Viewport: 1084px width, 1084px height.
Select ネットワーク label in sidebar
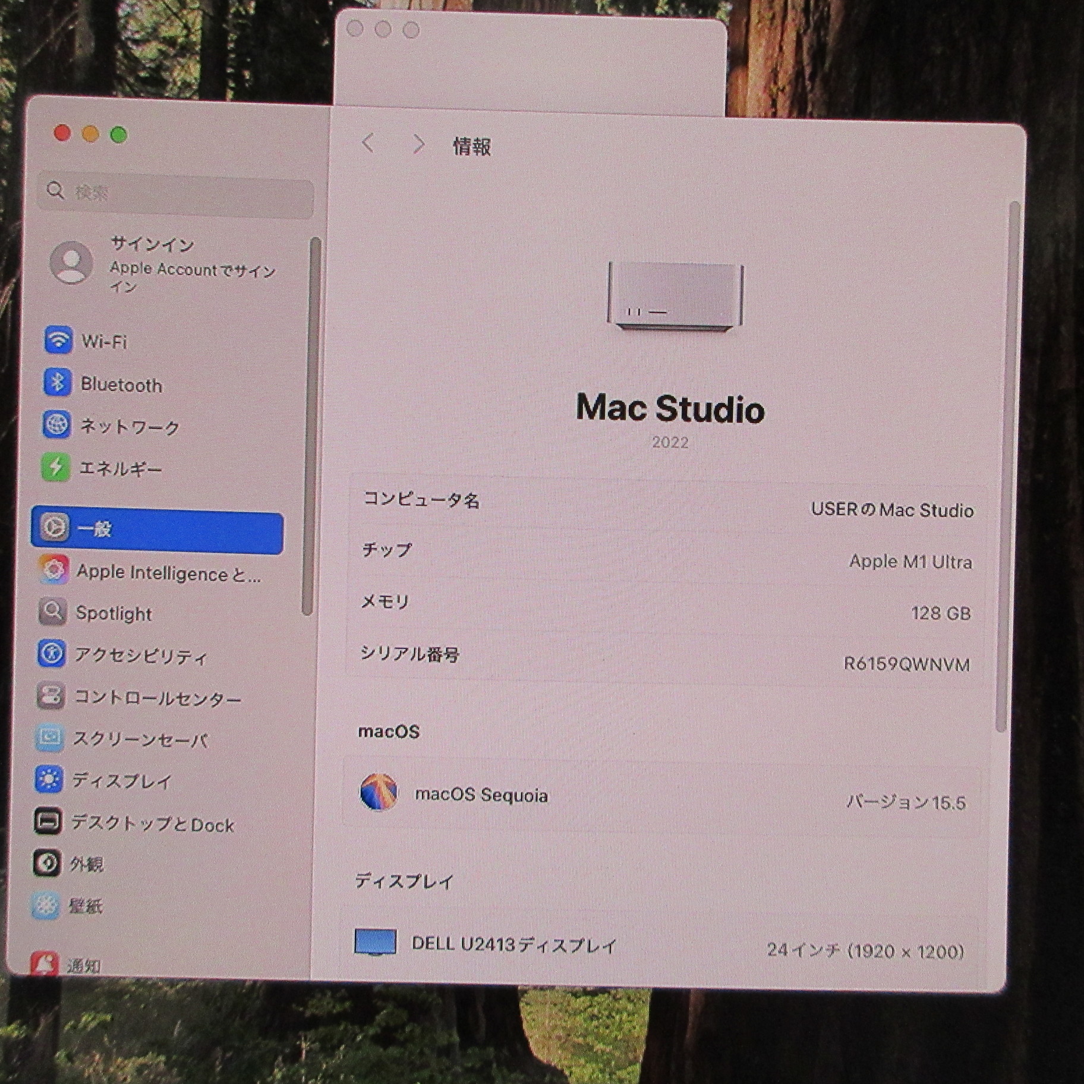[130, 427]
